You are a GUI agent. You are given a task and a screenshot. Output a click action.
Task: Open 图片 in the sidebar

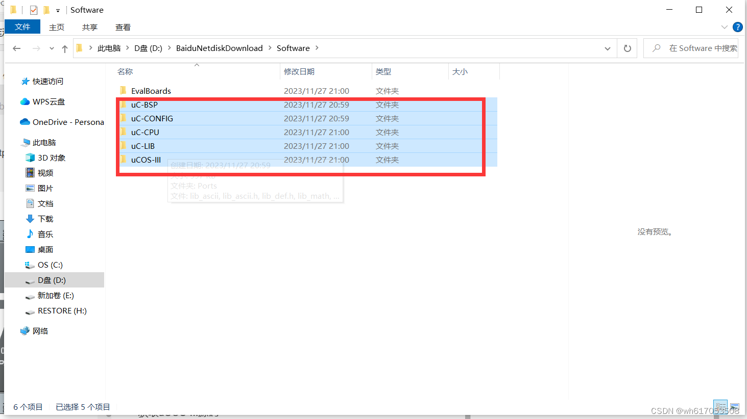pyautogui.click(x=45, y=188)
